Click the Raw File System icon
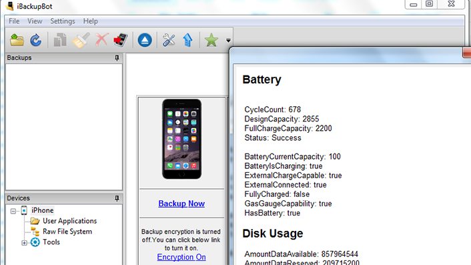471x265 pixels. click(35, 232)
